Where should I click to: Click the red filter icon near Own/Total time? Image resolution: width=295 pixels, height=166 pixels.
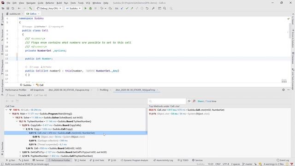[194, 101]
